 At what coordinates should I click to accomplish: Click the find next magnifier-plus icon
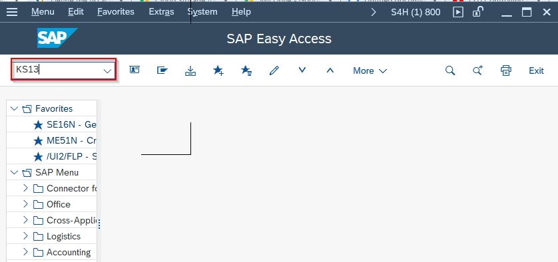tap(477, 70)
